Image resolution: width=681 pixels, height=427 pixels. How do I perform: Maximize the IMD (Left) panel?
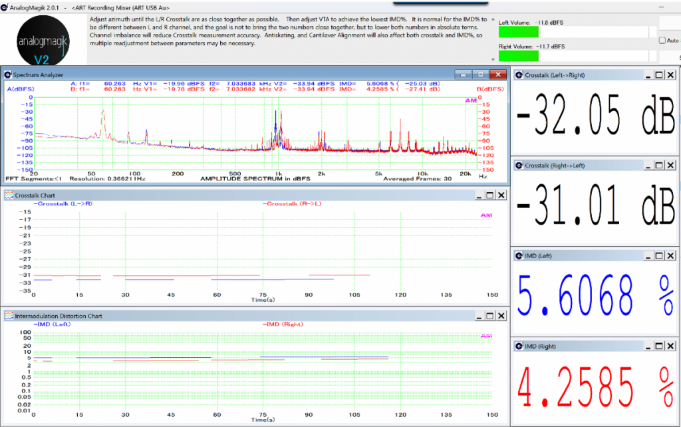click(659, 256)
